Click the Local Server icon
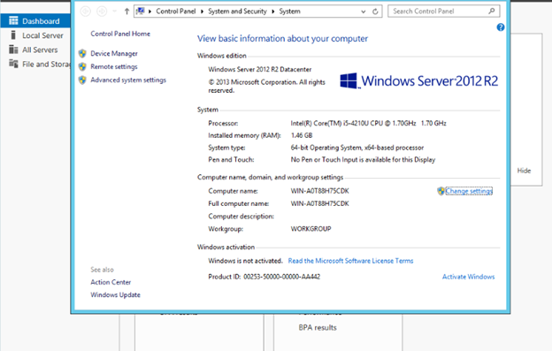The height and width of the screenshot is (351, 552). (13, 35)
